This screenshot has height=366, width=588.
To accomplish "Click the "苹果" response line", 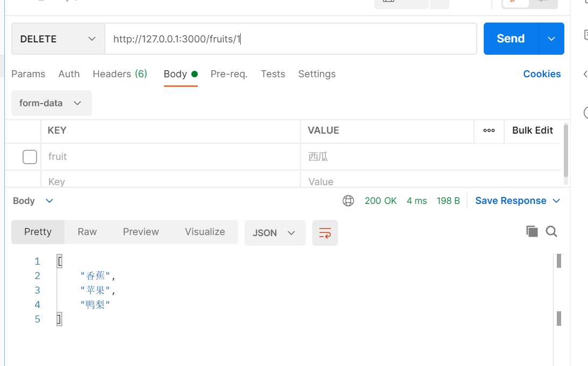I will pyautogui.click(x=97, y=290).
